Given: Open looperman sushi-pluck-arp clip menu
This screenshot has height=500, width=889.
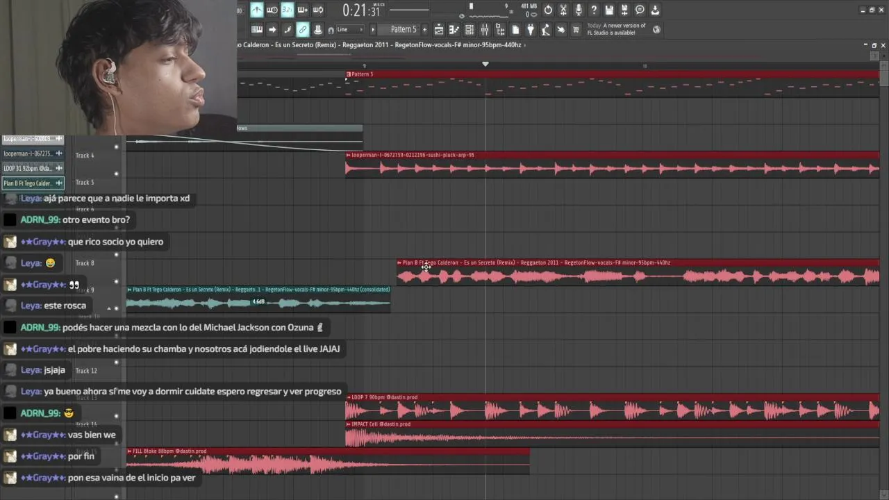Looking at the screenshot, I should point(349,155).
